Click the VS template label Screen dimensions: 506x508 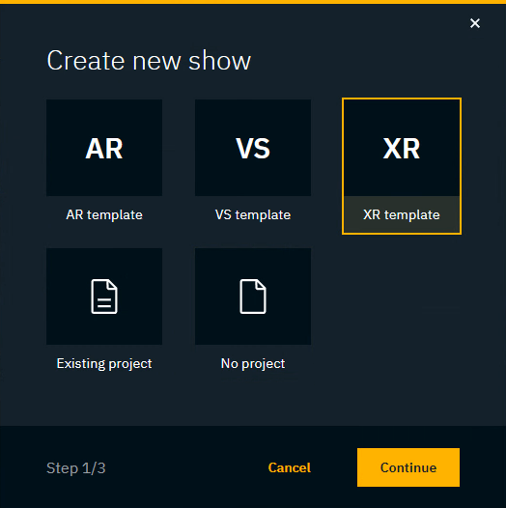click(253, 214)
